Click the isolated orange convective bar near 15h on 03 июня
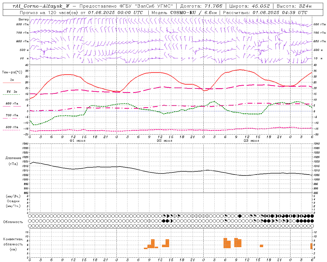Screen dimensions: 327x262 coord(261,246)
